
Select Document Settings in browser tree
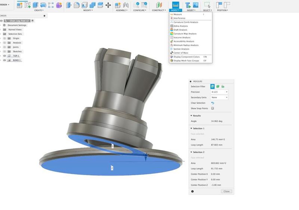tap(17, 25)
